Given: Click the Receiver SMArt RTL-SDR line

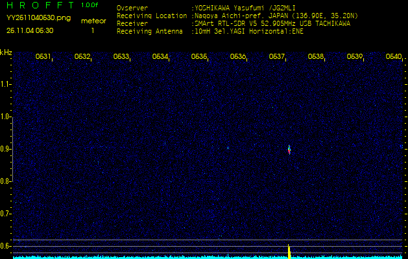Looking at the screenshot, I should pos(234,24).
